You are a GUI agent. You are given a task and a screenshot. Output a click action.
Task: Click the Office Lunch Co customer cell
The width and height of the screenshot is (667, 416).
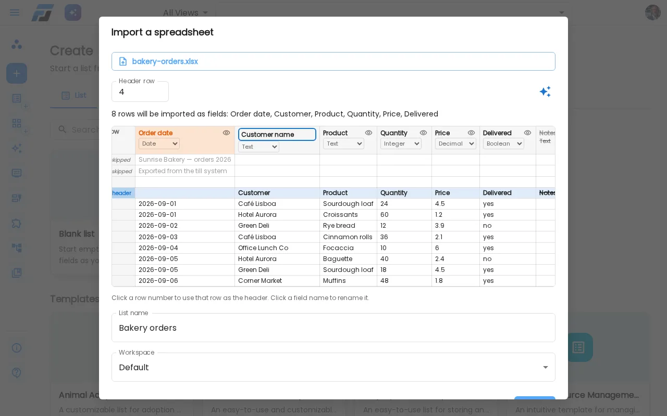pos(277,248)
